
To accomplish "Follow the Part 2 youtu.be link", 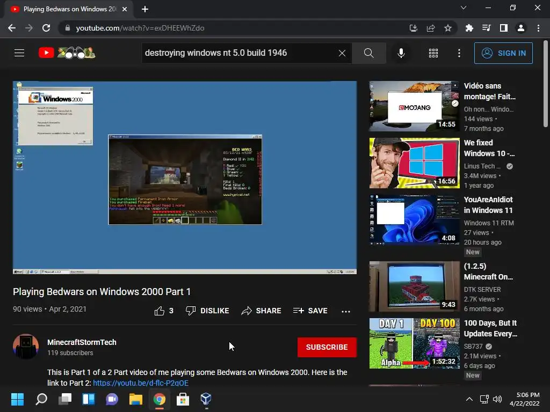I will tap(141, 382).
